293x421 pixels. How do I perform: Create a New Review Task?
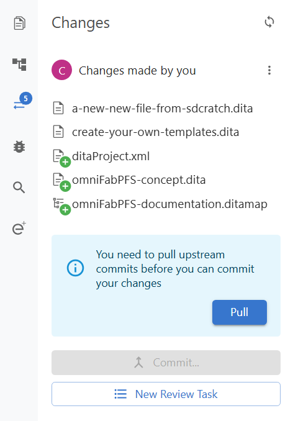pyautogui.click(x=166, y=394)
